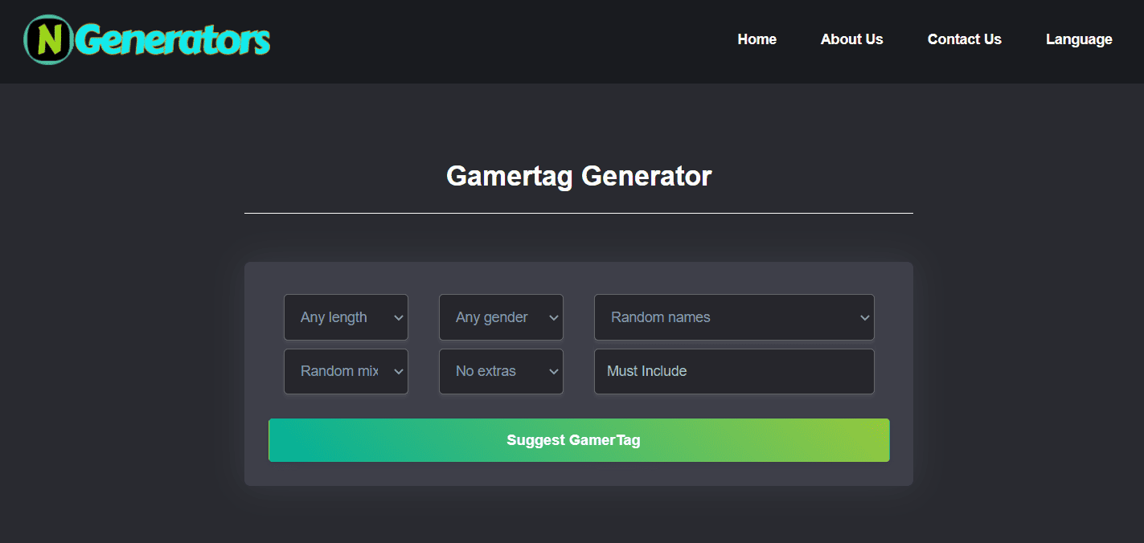Image resolution: width=1144 pixels, height=543 pixels.
Task: Expand the No extras dropdown
Action: (501, 371)
